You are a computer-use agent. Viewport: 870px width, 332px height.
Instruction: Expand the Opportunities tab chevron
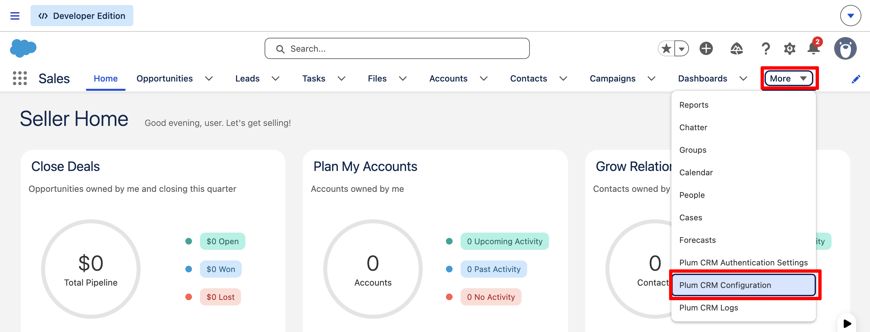coord(209,79)
